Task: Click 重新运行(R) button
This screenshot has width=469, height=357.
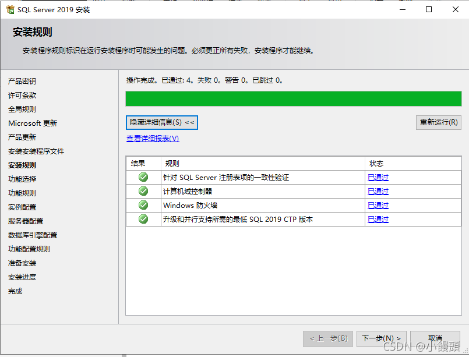Action: pyautogui.click(x=439, y=122)
